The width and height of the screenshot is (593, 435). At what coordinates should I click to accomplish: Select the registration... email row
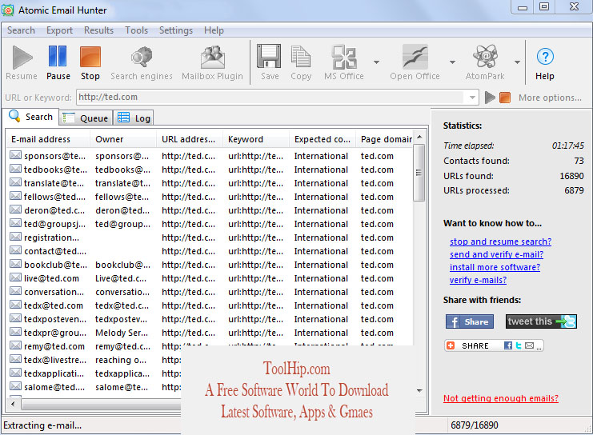click(210, 237)
